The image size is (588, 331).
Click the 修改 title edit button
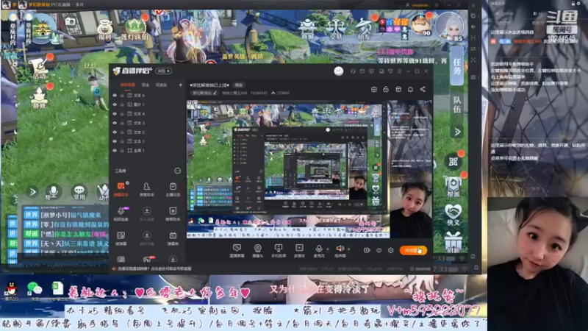238,85
